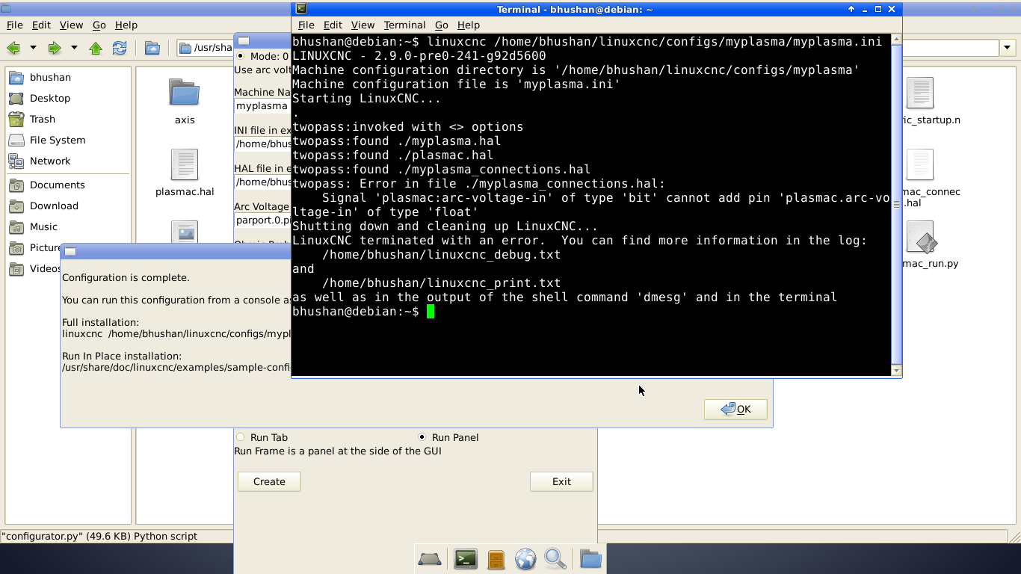Reload the current folder view
The width and height of the screenshot is (1021, 574).
click(120, 48)
